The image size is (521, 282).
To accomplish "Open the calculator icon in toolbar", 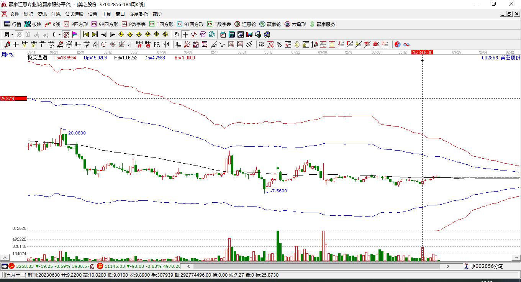I will point(231,34).
